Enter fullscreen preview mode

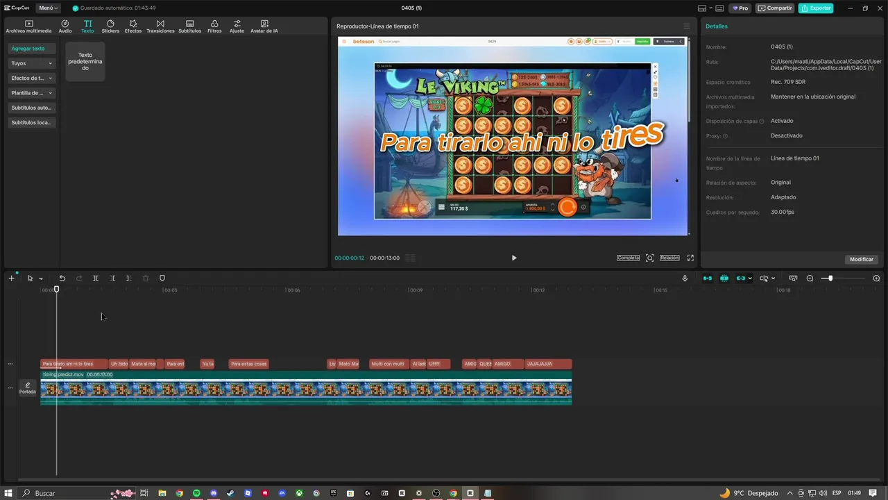[x=690, y=258]
